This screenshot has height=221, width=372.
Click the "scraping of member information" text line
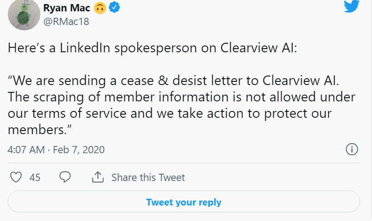181,97
